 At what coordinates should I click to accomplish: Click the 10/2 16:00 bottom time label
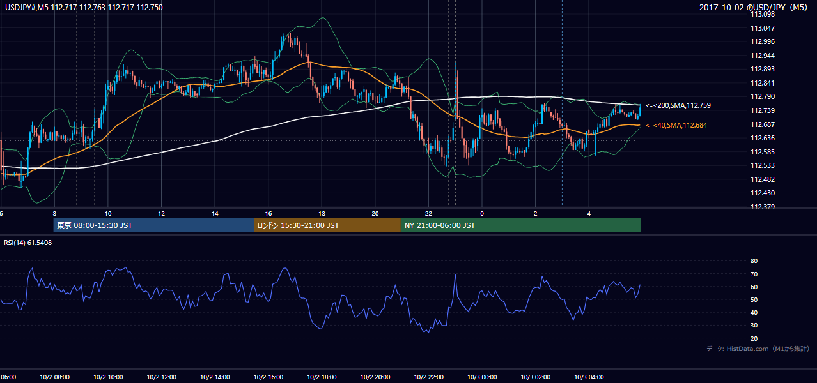pyautogui.click(x=268, y=377)
